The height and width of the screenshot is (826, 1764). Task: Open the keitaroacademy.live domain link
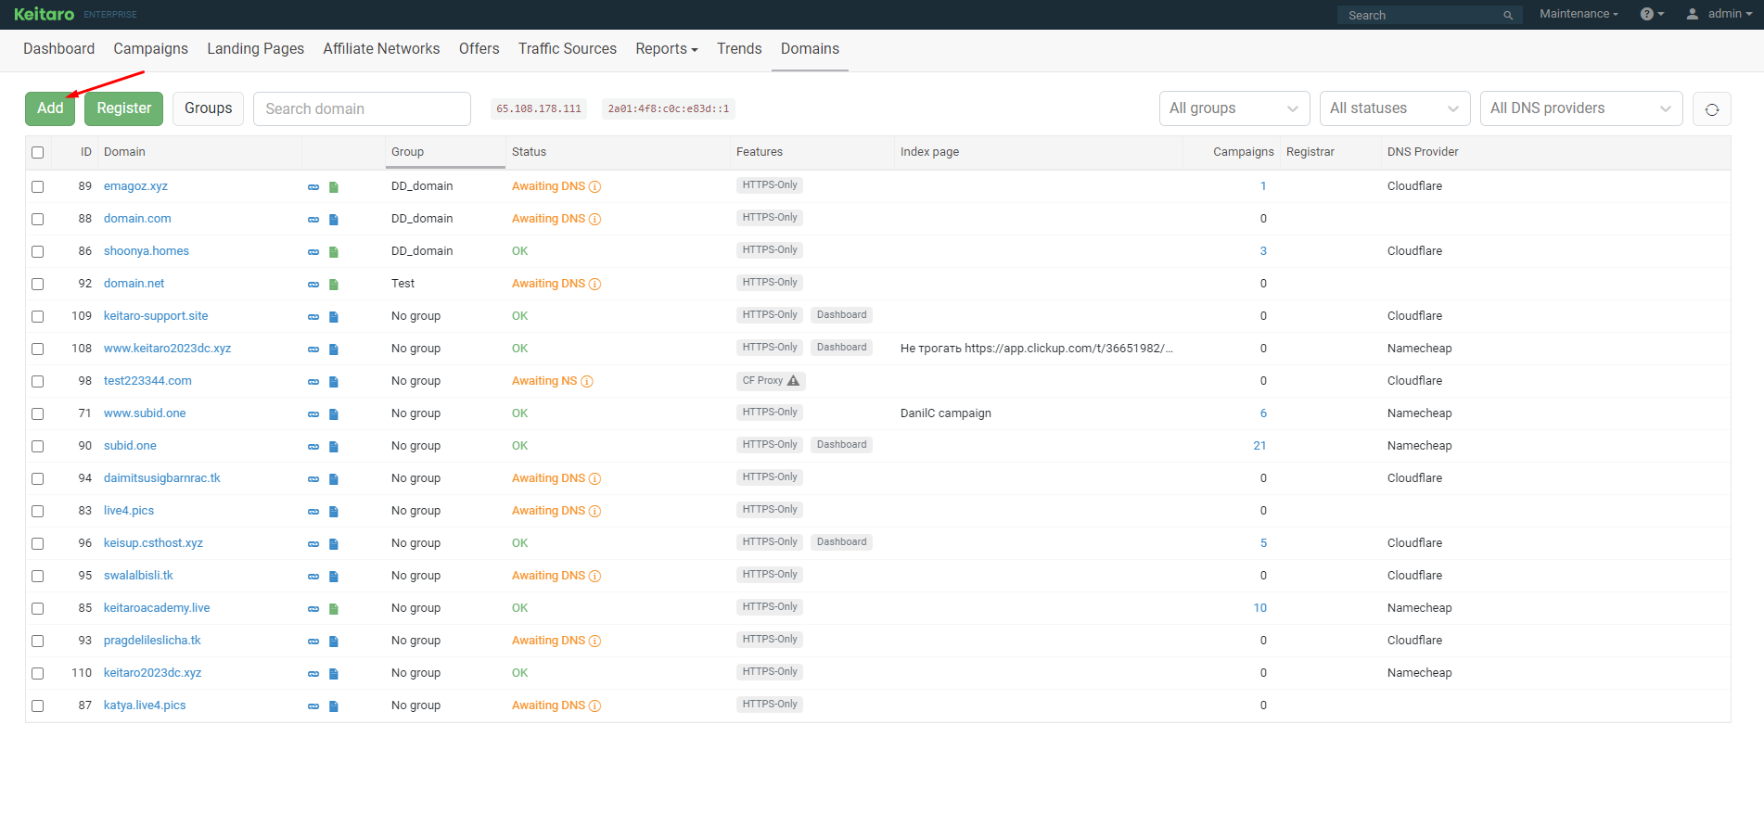pyautogui.click(x=157, y=608)
